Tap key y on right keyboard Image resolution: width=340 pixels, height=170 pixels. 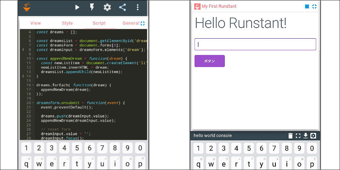click(261, 163)
